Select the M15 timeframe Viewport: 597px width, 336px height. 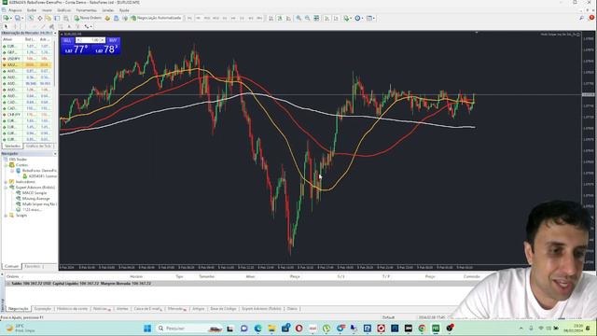(x=207, y=18)
